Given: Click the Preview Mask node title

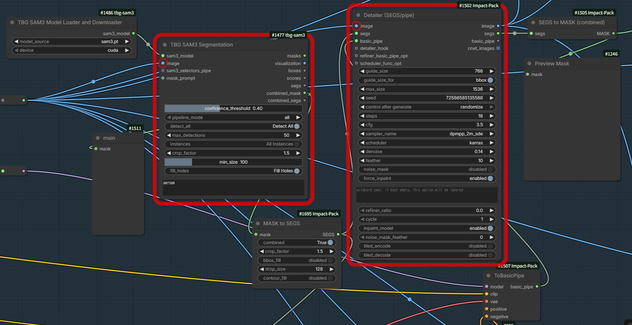Looking at the screenshot, I should (x=552, y=64).
